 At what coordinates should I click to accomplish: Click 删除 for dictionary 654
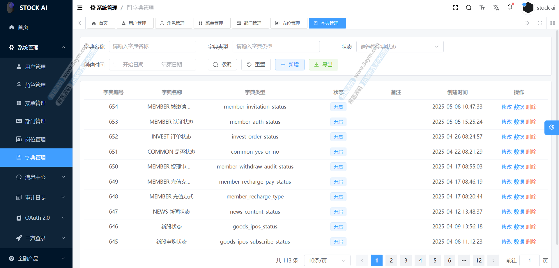531,107
